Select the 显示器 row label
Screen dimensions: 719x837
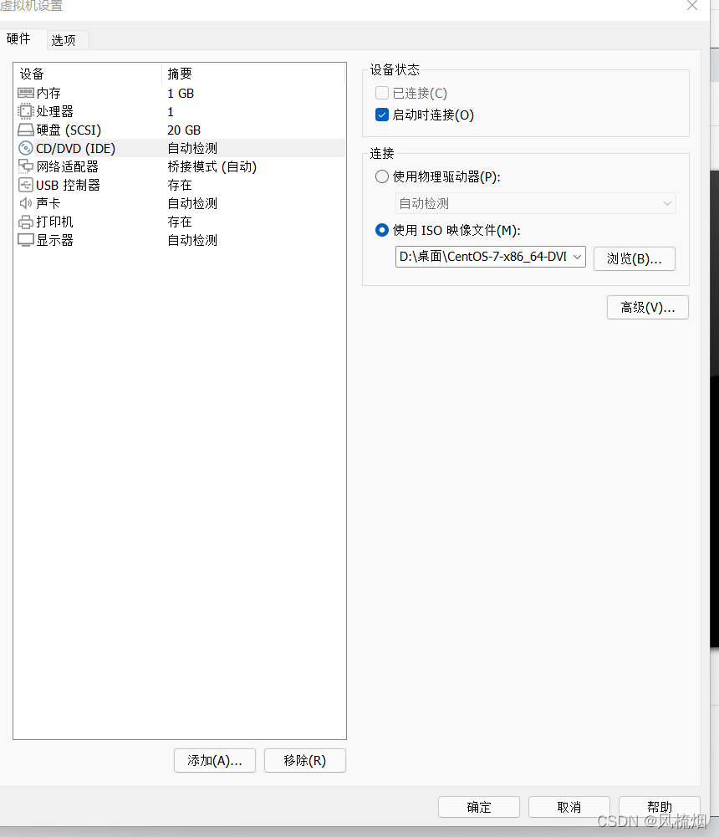(x=54, y=240)
